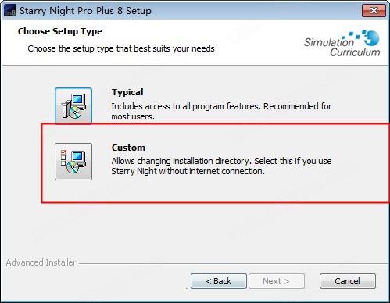390x303 pixels.
Task: Close the setup window with the red X
Action: 374,11
